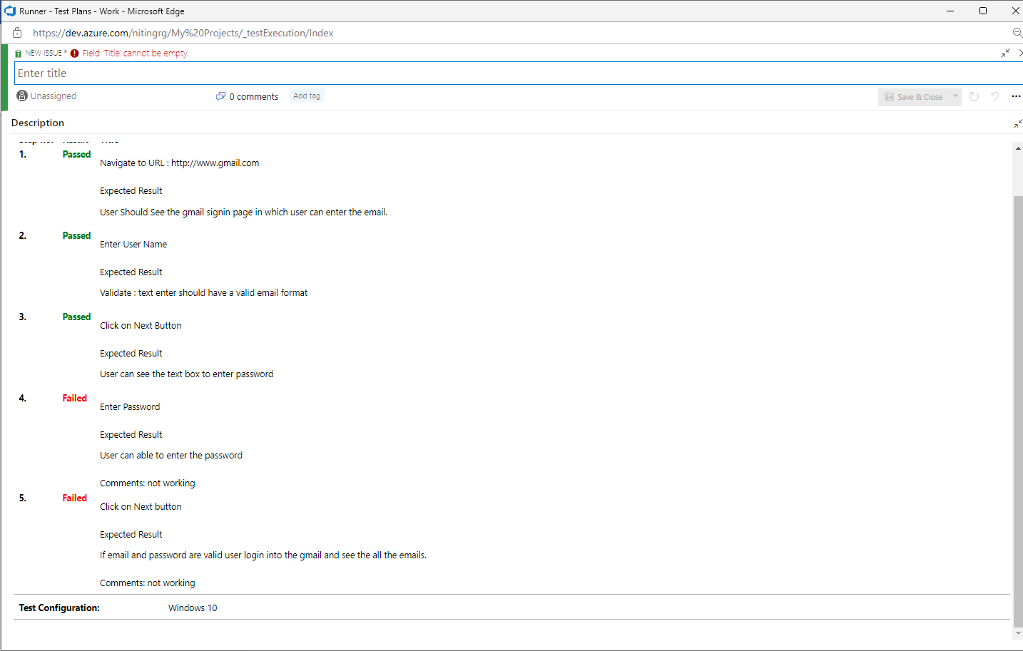The image size is (1023, 651).
Task: Click the zoom icon at the address bar's right
Action: coord(1016,32)
